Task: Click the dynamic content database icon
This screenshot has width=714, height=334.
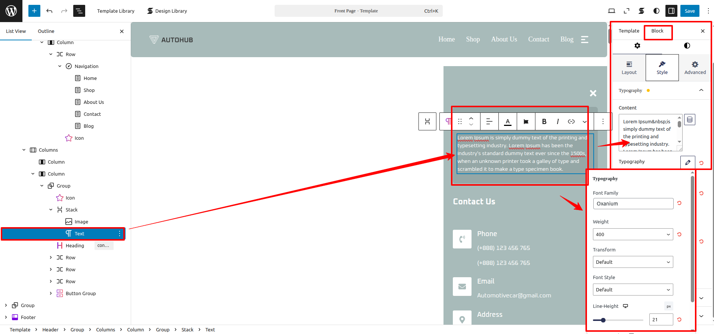Action: click(690, 120)
